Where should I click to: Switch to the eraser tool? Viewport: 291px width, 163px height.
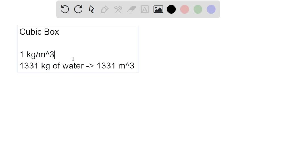pyautogui.click(x=131, y=9)
